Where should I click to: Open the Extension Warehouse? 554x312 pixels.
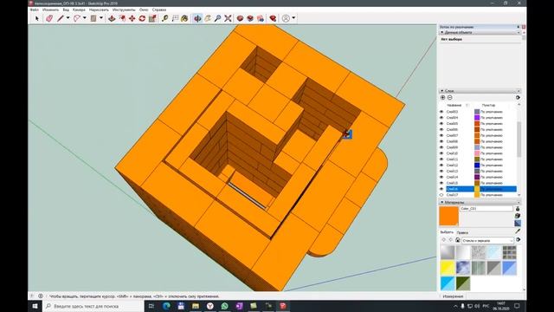(x=250, y=18)
